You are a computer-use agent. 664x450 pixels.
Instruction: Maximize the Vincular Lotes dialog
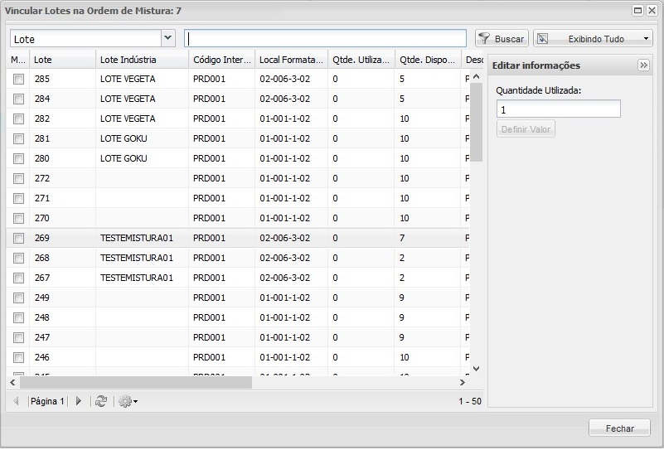click(637, 10)
